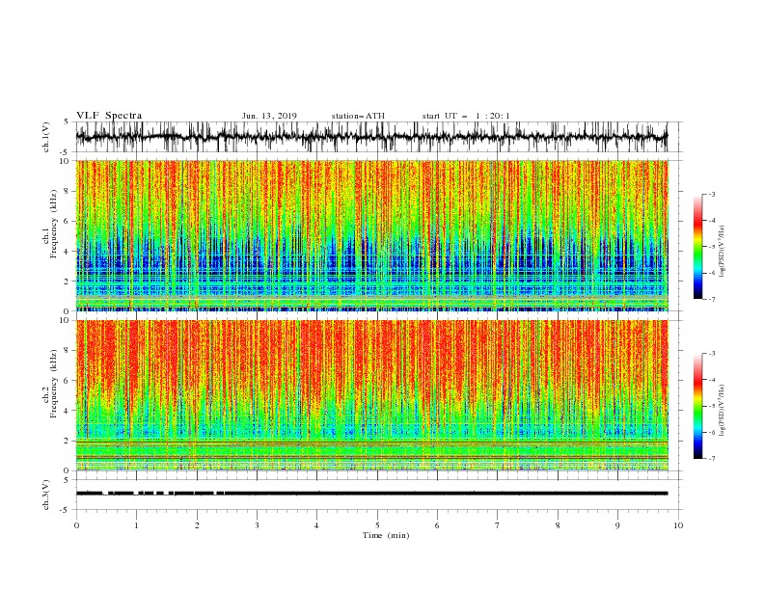The width and height of the screenshot is (764, 590).
Task: Click the '8' tick on the time axis
Action: 558,525
